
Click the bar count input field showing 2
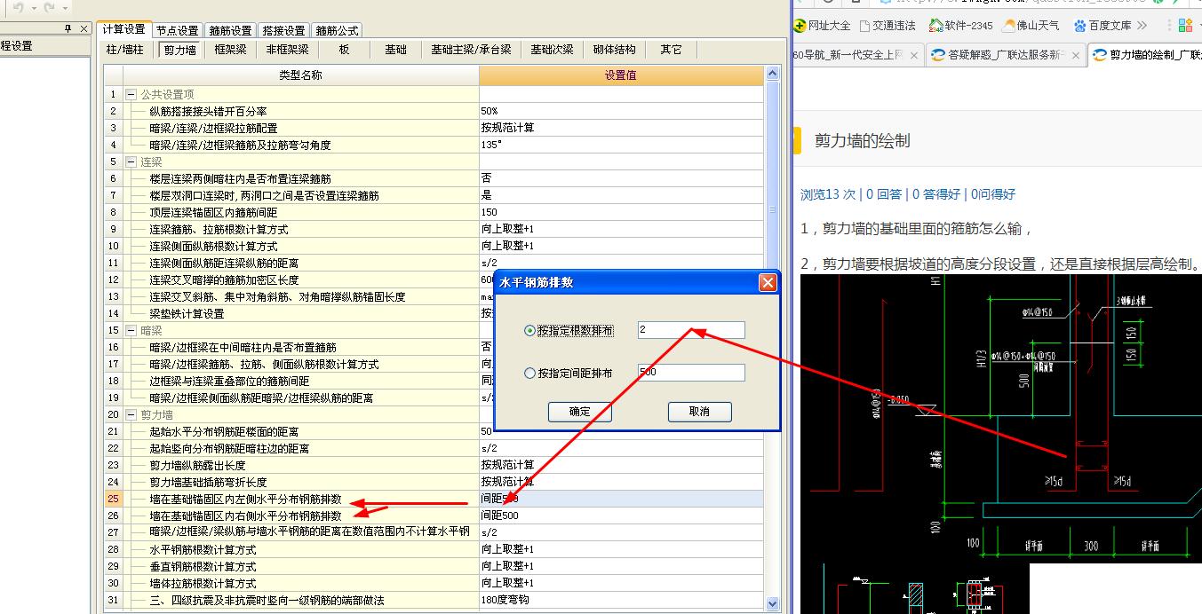tap(691, 330)
